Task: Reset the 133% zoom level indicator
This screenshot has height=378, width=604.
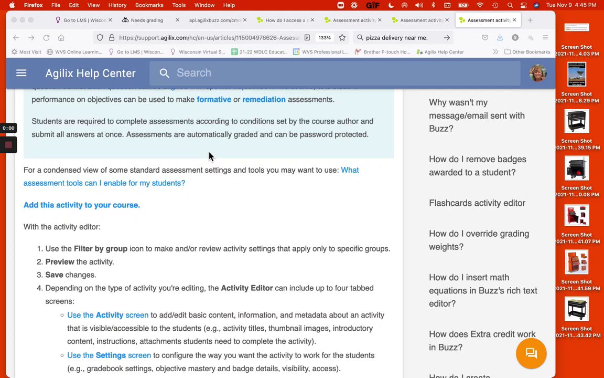Action: point(325,37)
